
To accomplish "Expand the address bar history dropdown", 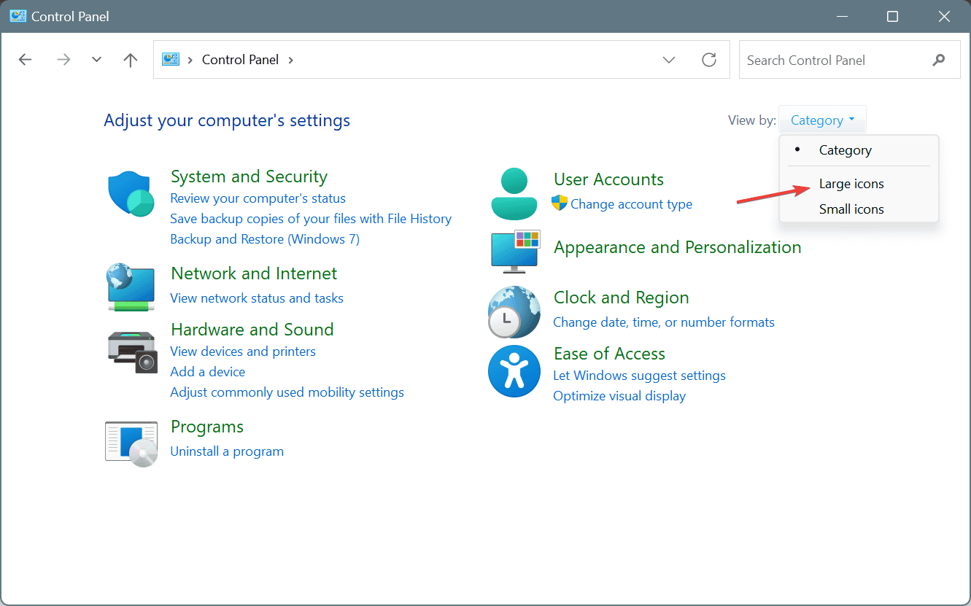I will coord(669,60).
